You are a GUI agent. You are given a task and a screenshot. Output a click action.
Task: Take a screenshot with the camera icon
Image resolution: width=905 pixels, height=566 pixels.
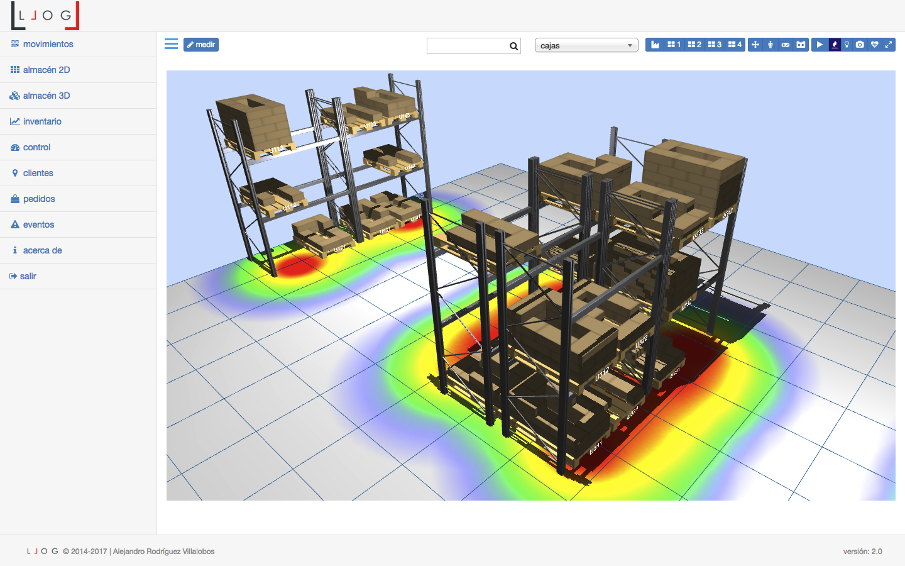click(x=860, y=45)
